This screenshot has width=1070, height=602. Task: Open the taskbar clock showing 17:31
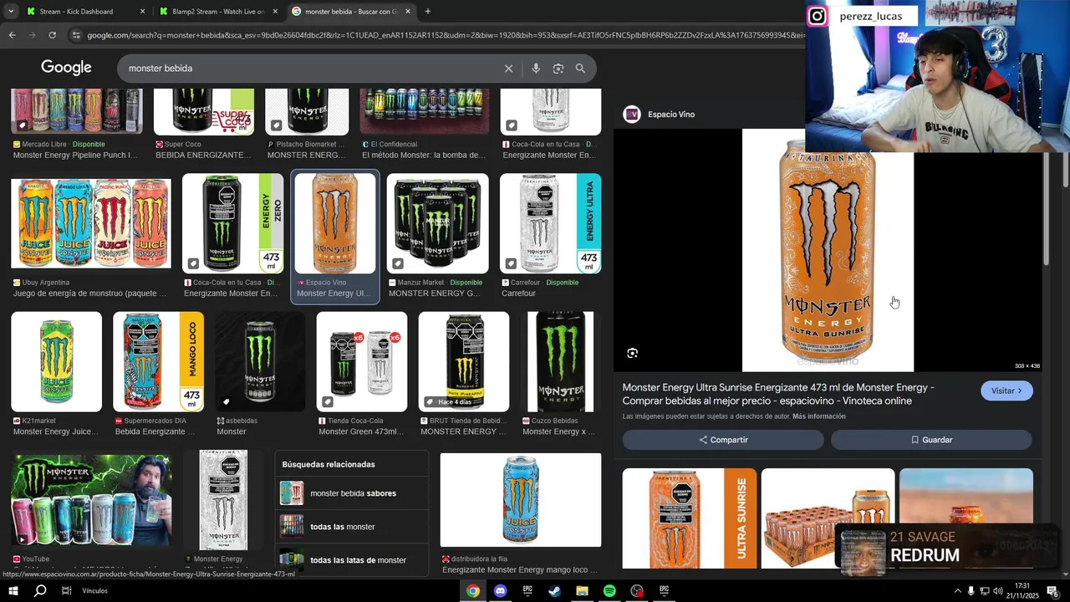1023,590
